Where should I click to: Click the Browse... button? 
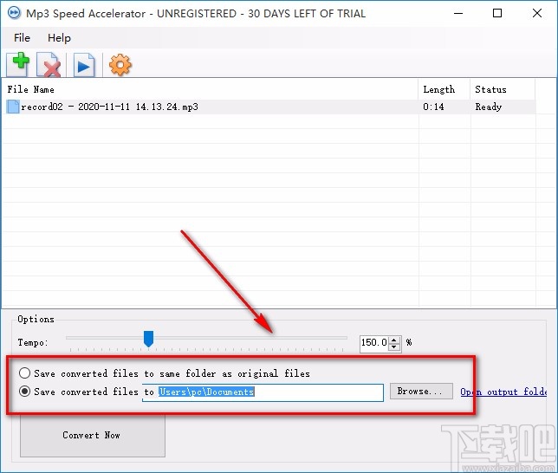(x=421, y=392)
